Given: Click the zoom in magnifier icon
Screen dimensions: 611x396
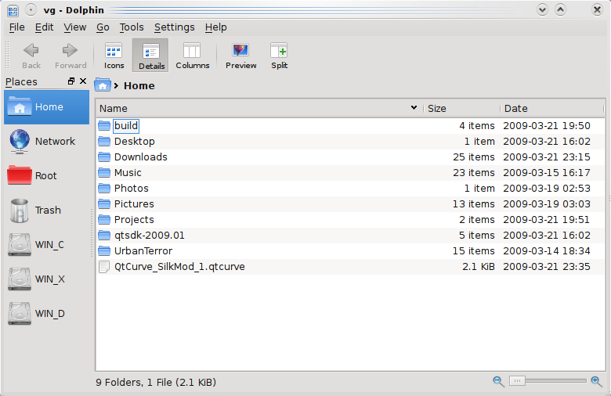Looking at the screenshot, I should click(x=597, y=381).
